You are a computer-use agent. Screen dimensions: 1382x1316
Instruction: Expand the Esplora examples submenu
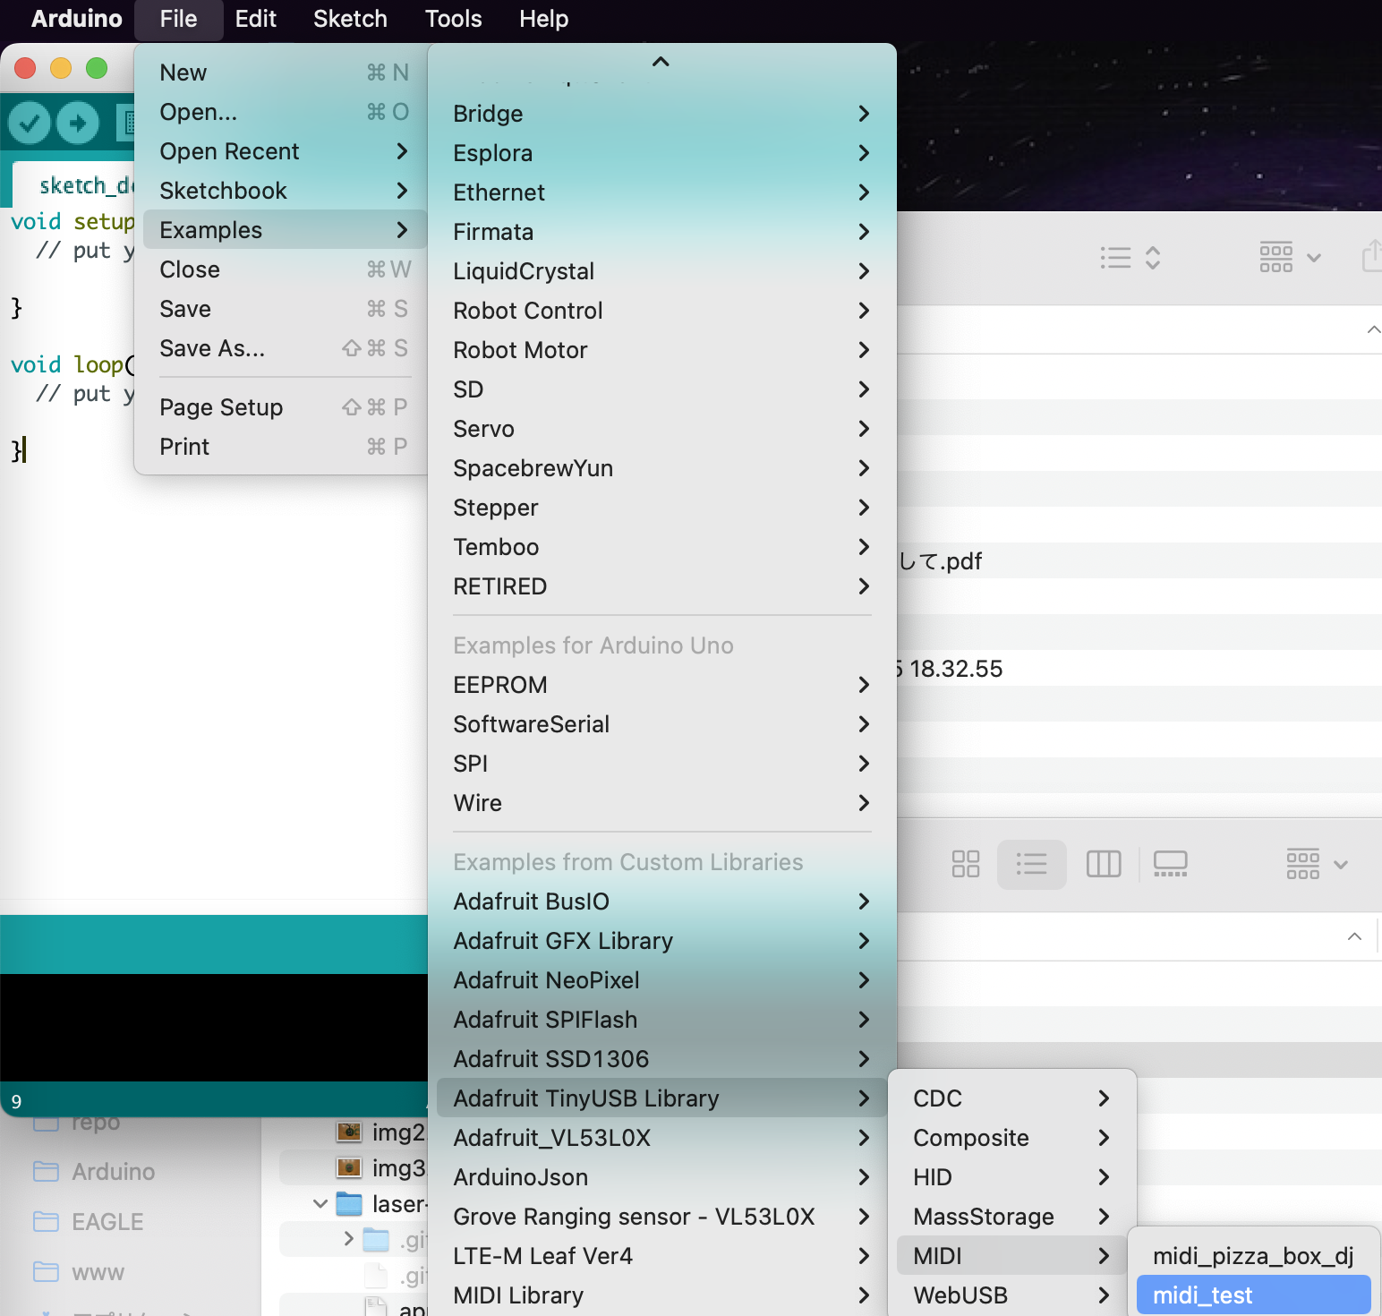(662, 153)
